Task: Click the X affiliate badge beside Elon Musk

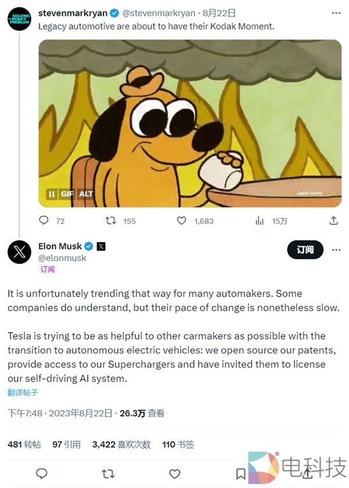Action: pos(101,246)
